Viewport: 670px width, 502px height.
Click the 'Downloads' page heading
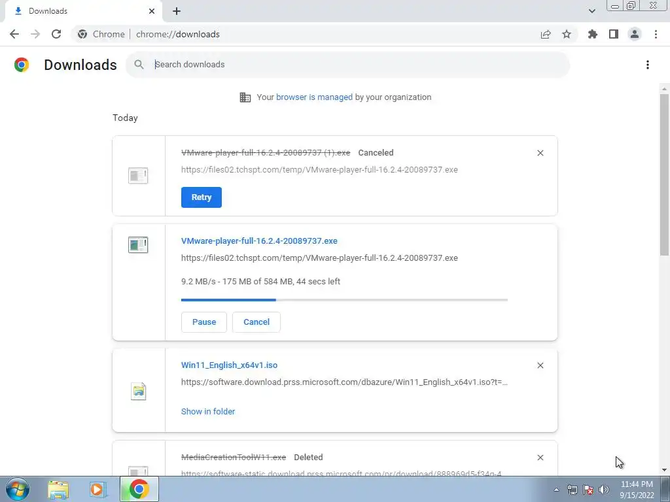coord(80,65)
